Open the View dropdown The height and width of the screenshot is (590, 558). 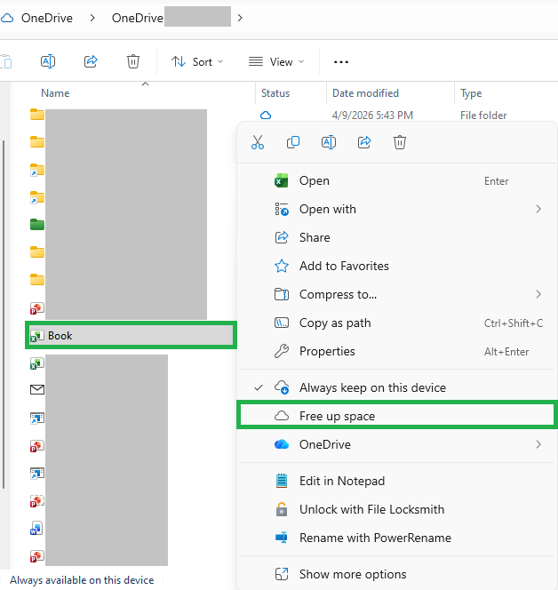276,61
